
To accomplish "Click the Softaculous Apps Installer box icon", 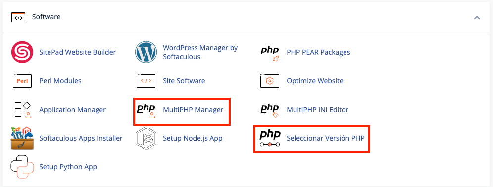I will [22, 138].
